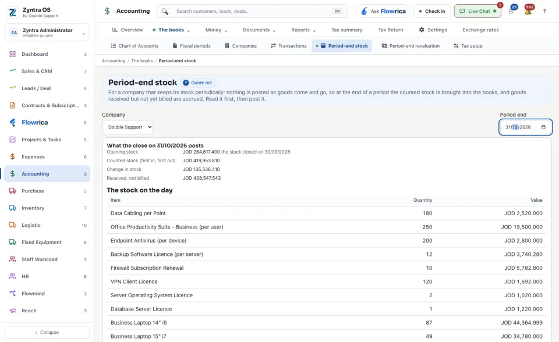Click The books breadcrumb link
This screenshot has height=342, width=559.
coord(142,61)
